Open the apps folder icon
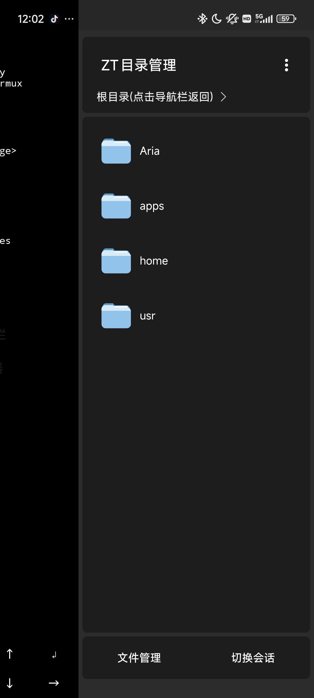 click(x=116, y=206)
